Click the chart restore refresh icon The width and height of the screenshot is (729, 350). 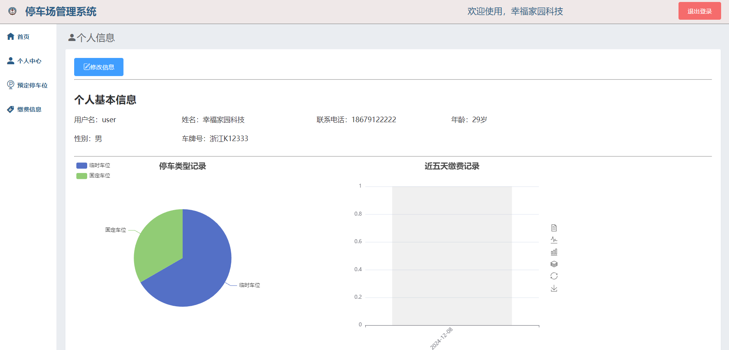[554, 276]
